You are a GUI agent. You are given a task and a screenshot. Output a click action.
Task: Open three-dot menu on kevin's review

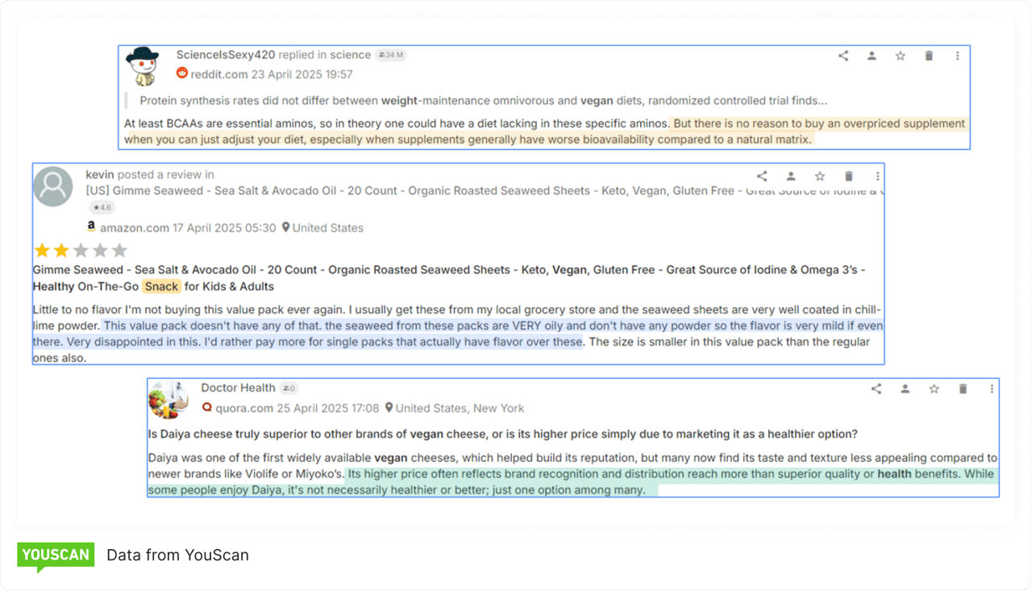click(877, 176)
